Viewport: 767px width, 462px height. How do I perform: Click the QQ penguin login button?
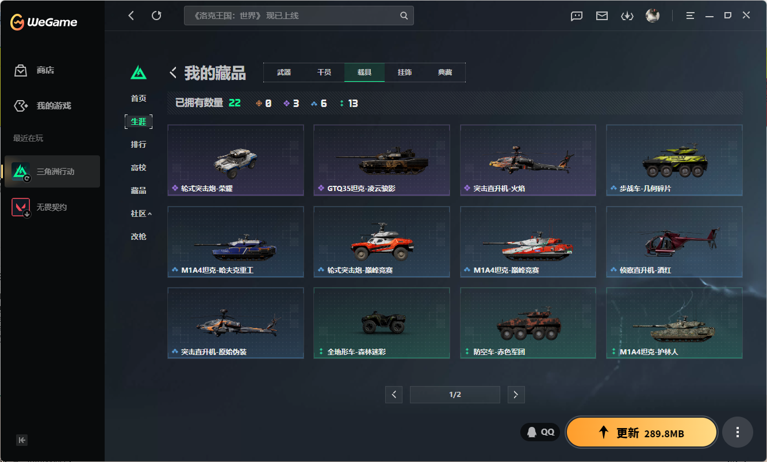tap(540, 432)
